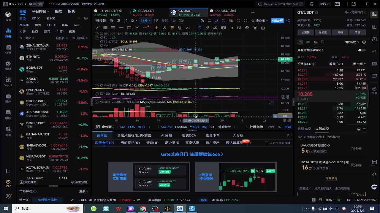Open the 简易教程 link
The height and width of the screenshot is (213, 380).
(331, 178)
